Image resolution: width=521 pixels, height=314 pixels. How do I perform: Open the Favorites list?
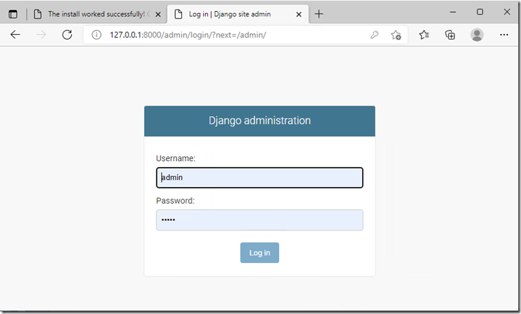tap(424, 35)
